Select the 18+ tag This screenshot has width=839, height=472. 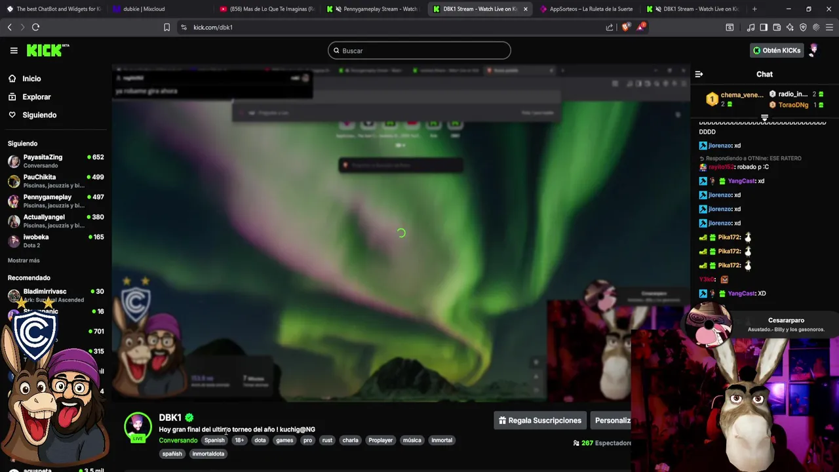pos(239,441)
